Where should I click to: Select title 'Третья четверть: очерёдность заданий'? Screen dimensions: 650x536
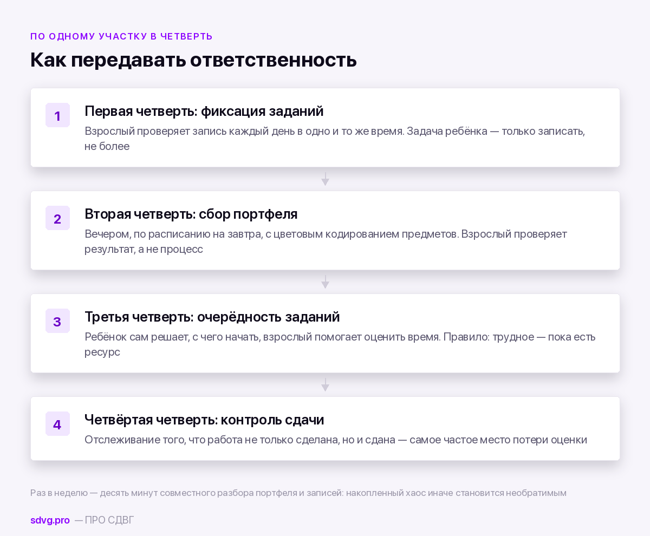(212, 317)
